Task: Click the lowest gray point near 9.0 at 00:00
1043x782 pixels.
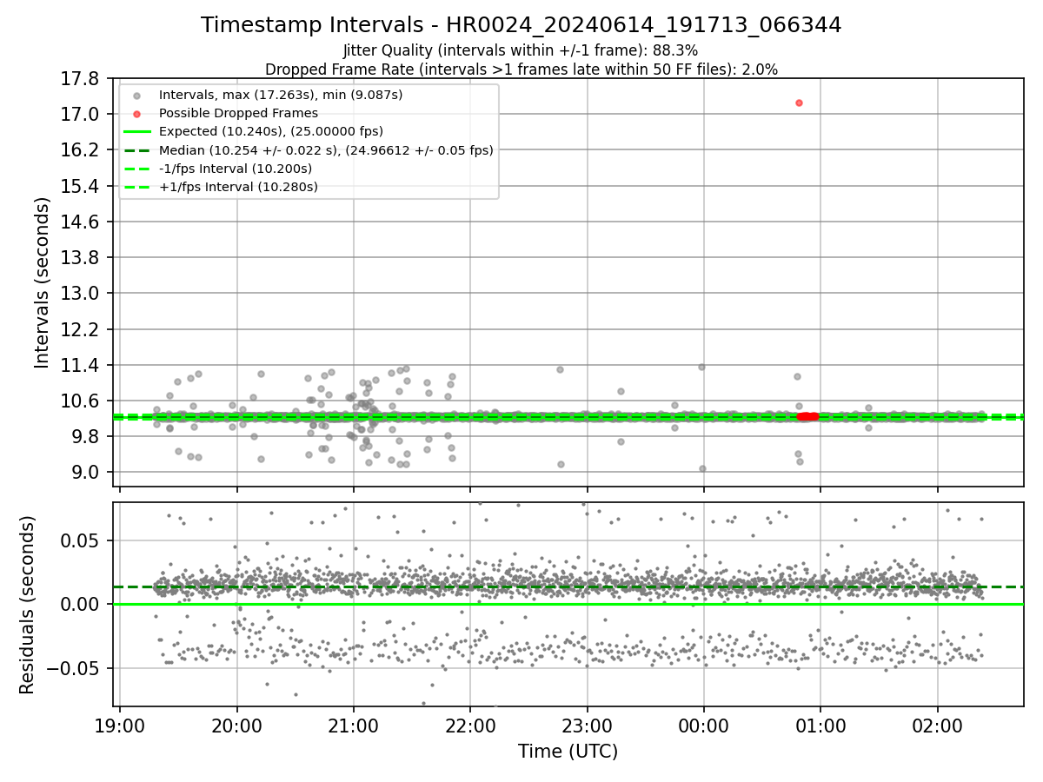Action: [702, 468]
